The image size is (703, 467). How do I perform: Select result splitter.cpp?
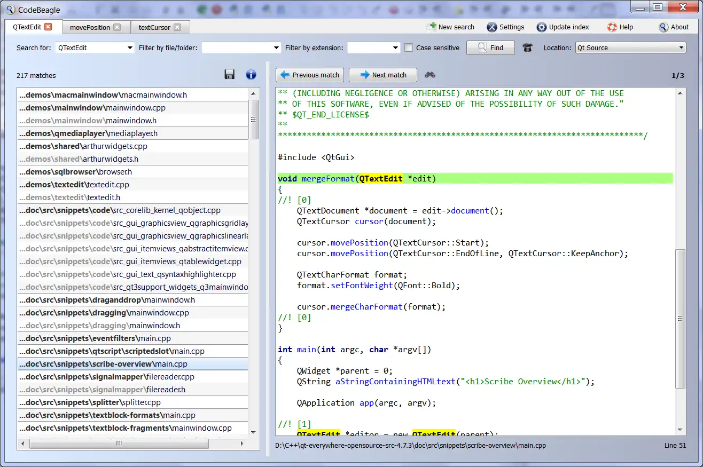pyautogui.click(x=133, y=402)
